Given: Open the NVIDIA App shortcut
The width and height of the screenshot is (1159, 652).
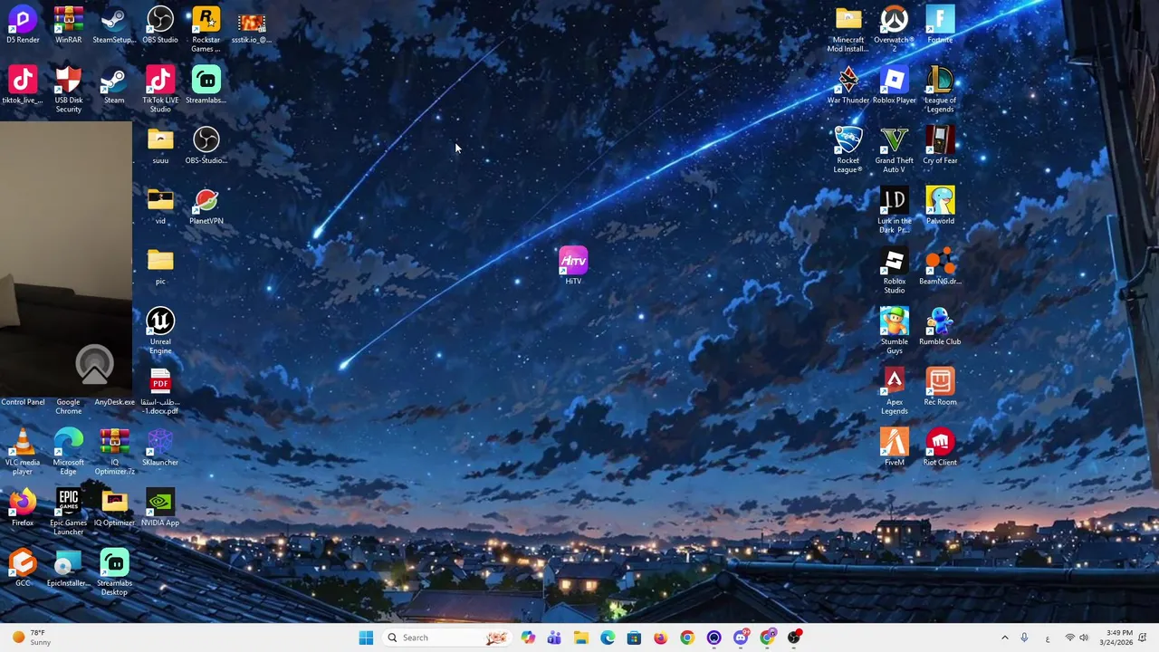Looking at the screenshot, I should coord(160,508).
